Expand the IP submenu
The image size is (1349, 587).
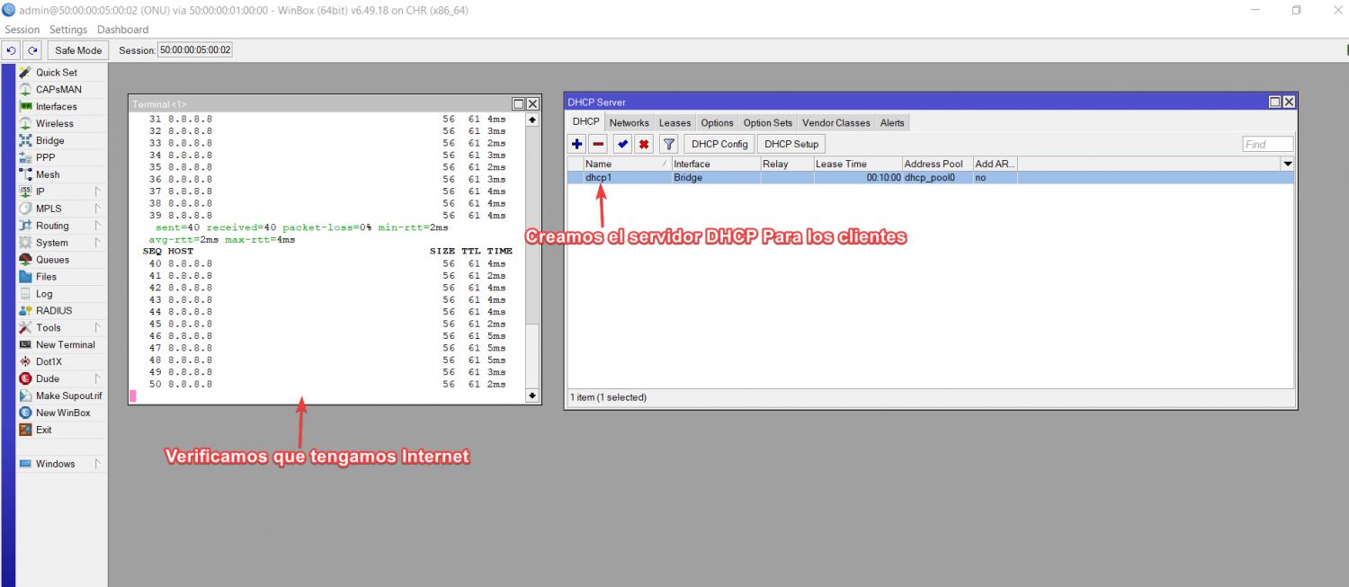(40, 192)
